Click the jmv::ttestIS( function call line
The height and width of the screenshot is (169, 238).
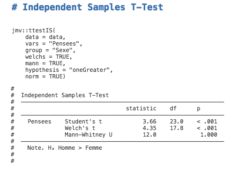click(34, 30)
